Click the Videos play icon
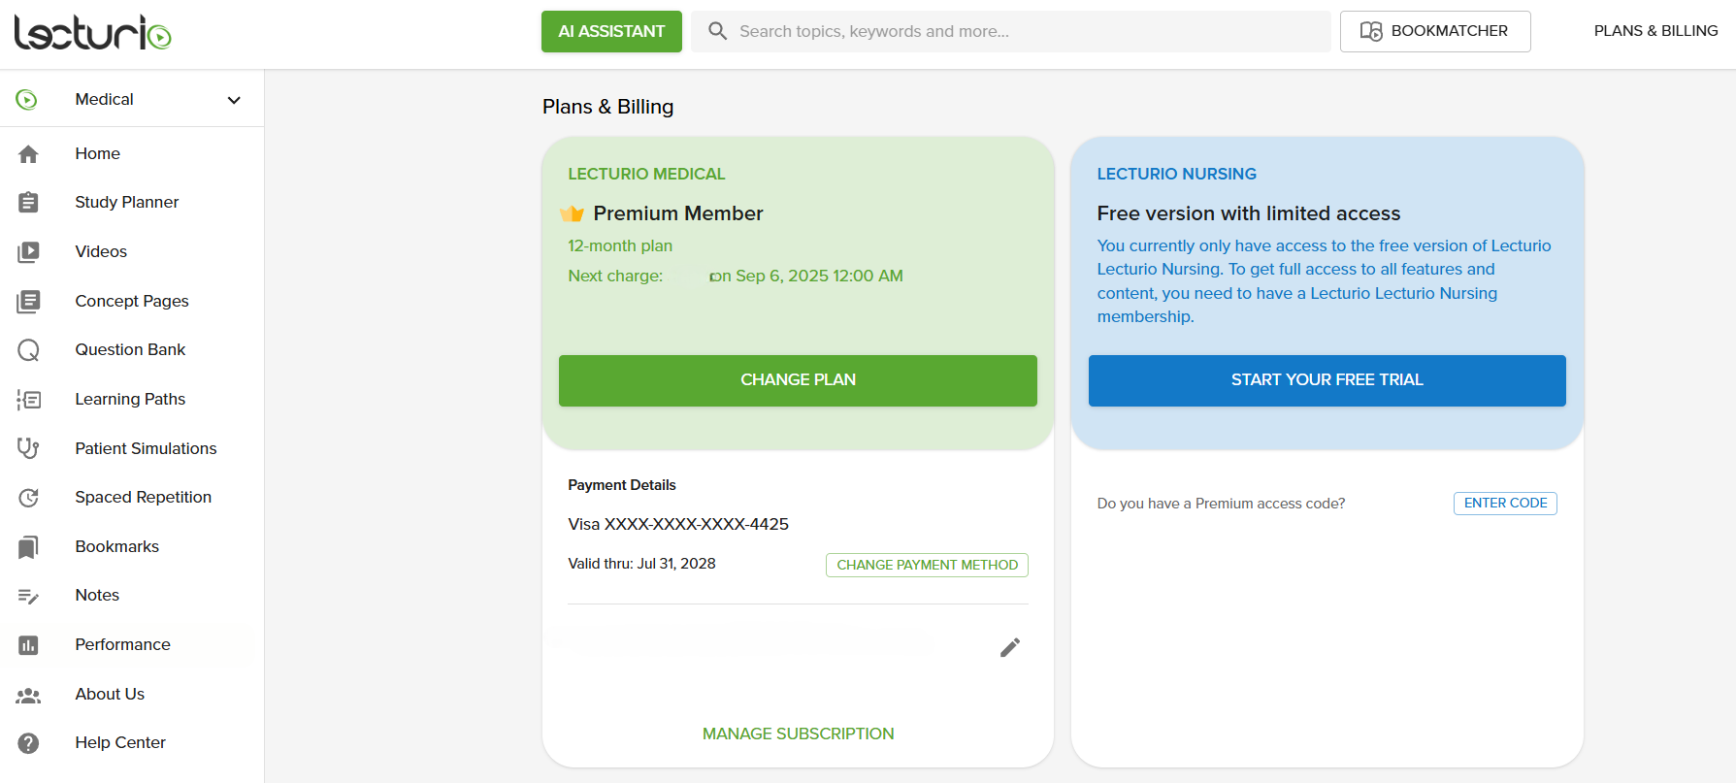The image size is (1736, 783). click(28, 251)
